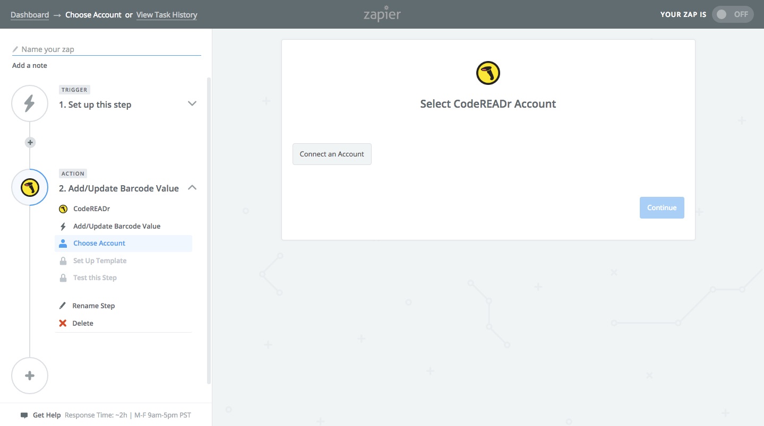Click the sidebar vertical scrollbar
Screen dimensions: 764x426
click(209, 231)
